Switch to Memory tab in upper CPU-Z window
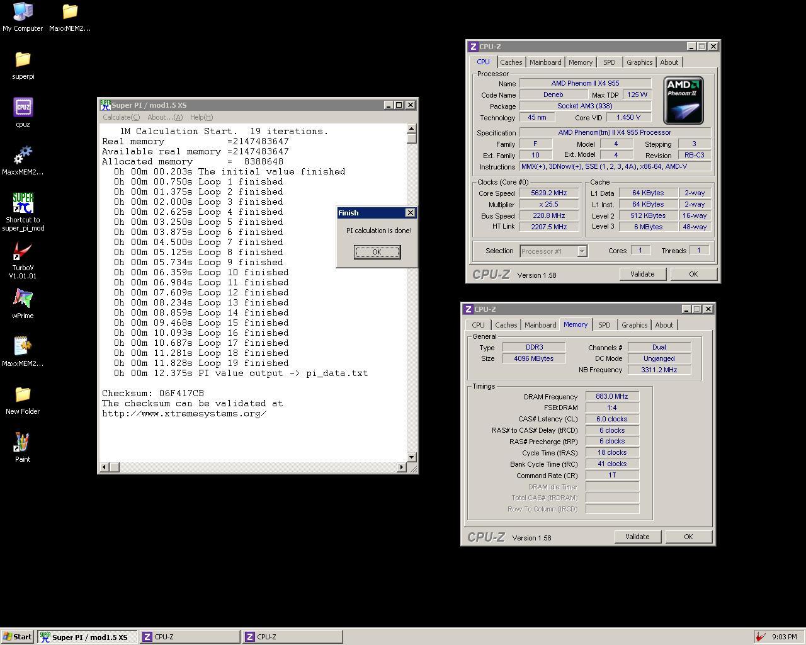 (x=581, y=62)
